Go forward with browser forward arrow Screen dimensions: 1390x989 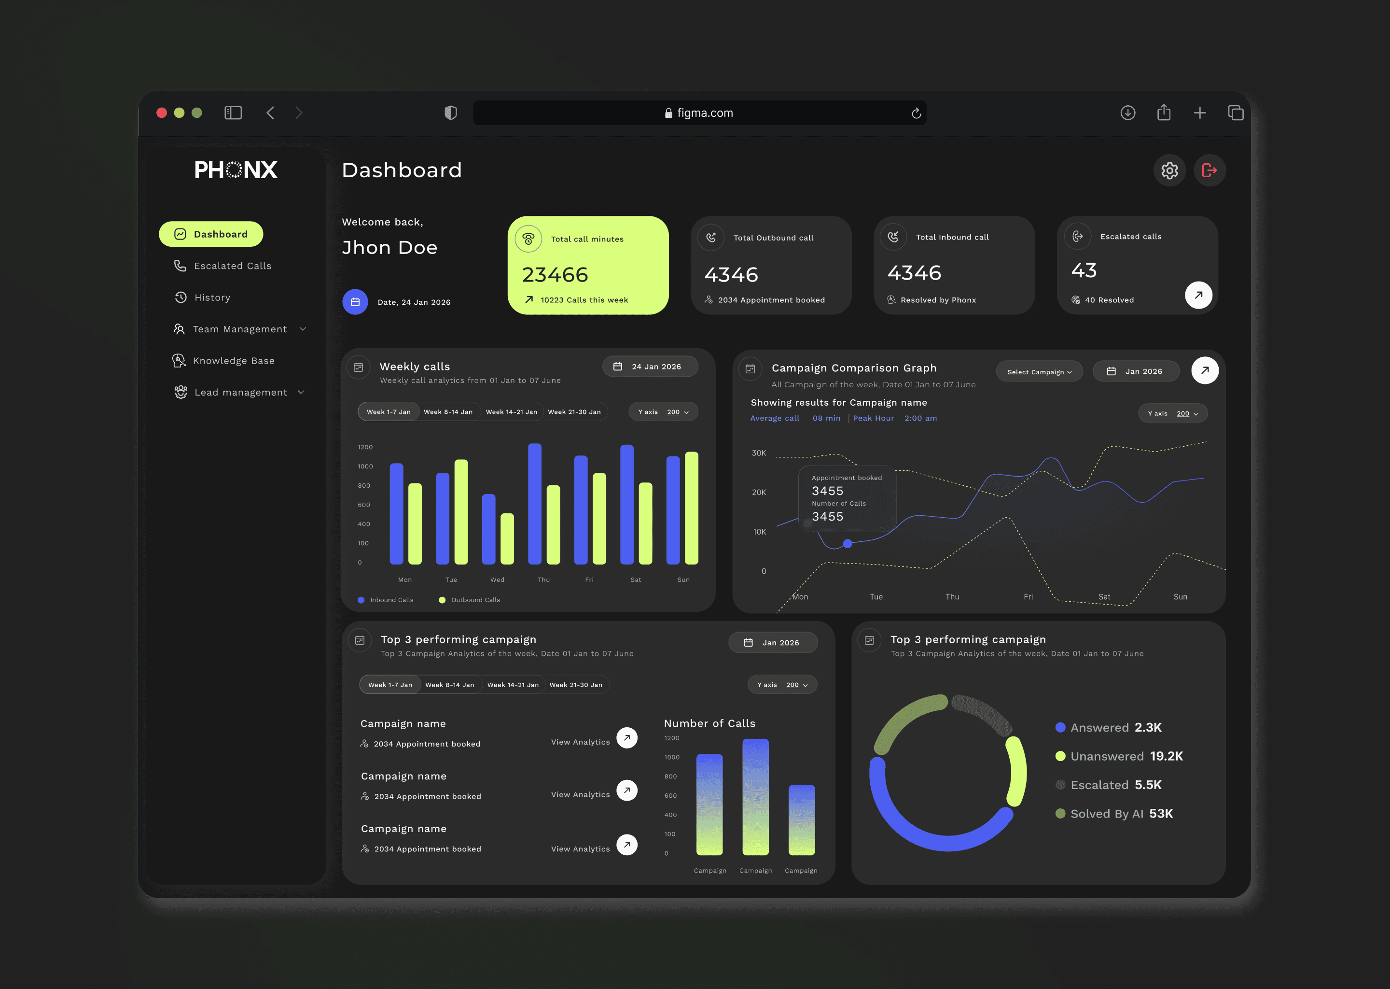(x=299, y=113)
